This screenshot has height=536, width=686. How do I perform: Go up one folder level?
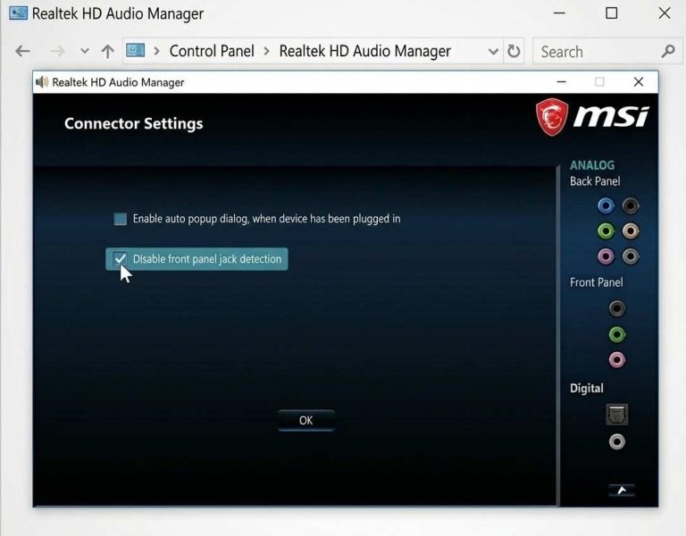(x=107, y=51)
